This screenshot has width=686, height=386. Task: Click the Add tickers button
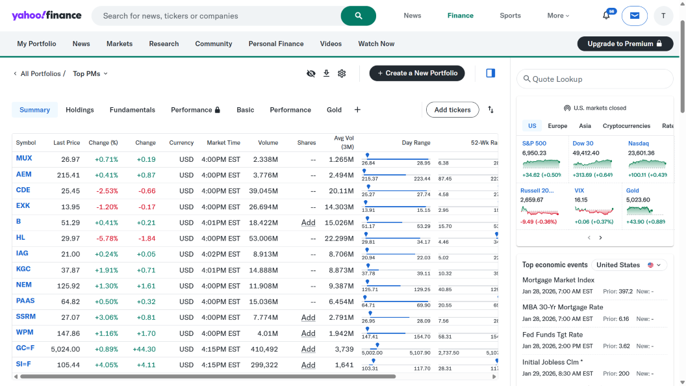pyautogui.click(x=452, y=110)
